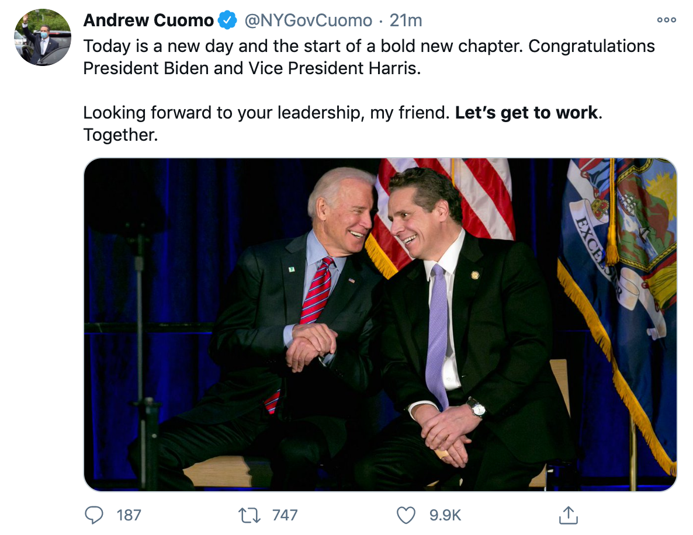Enlarge the attached Biden and Cuomo photo

[380, 324]
